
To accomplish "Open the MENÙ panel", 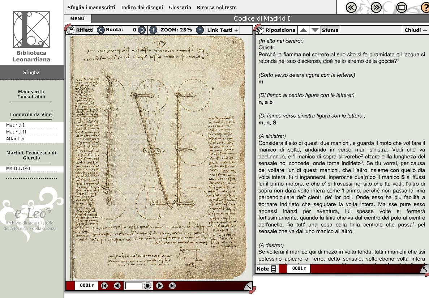I will (x=78, y=19).
